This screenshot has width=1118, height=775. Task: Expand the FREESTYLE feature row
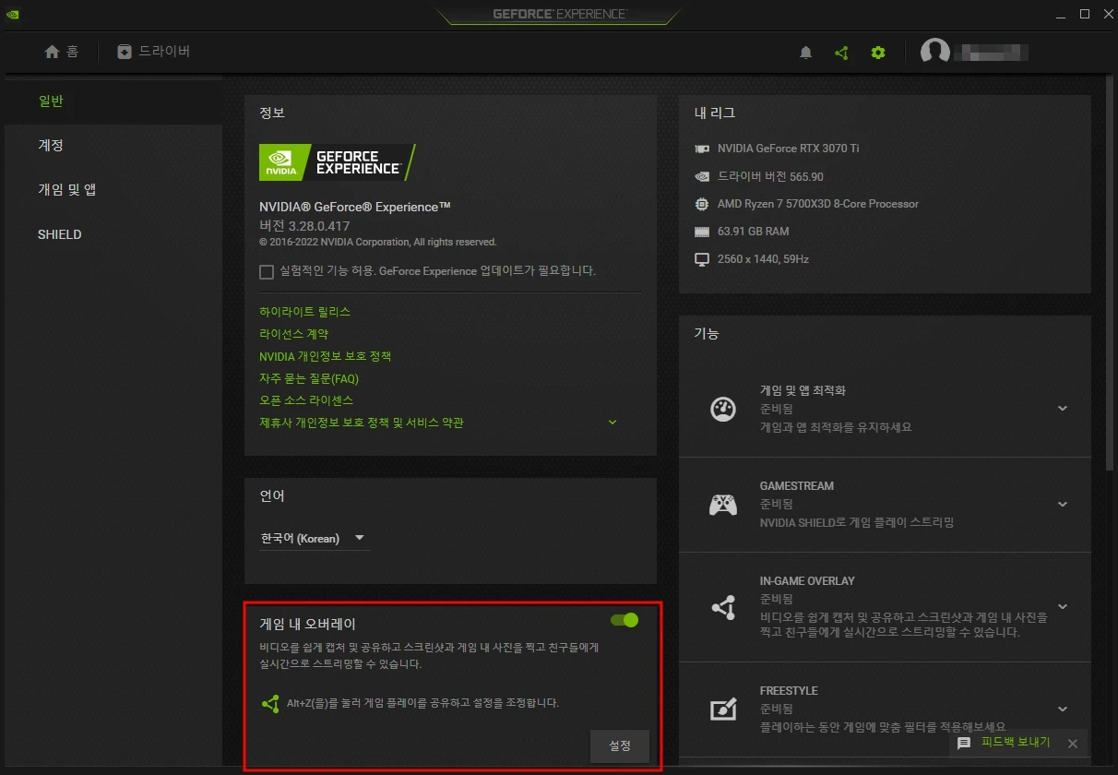pyautogui.click(x=1063, y=709)
